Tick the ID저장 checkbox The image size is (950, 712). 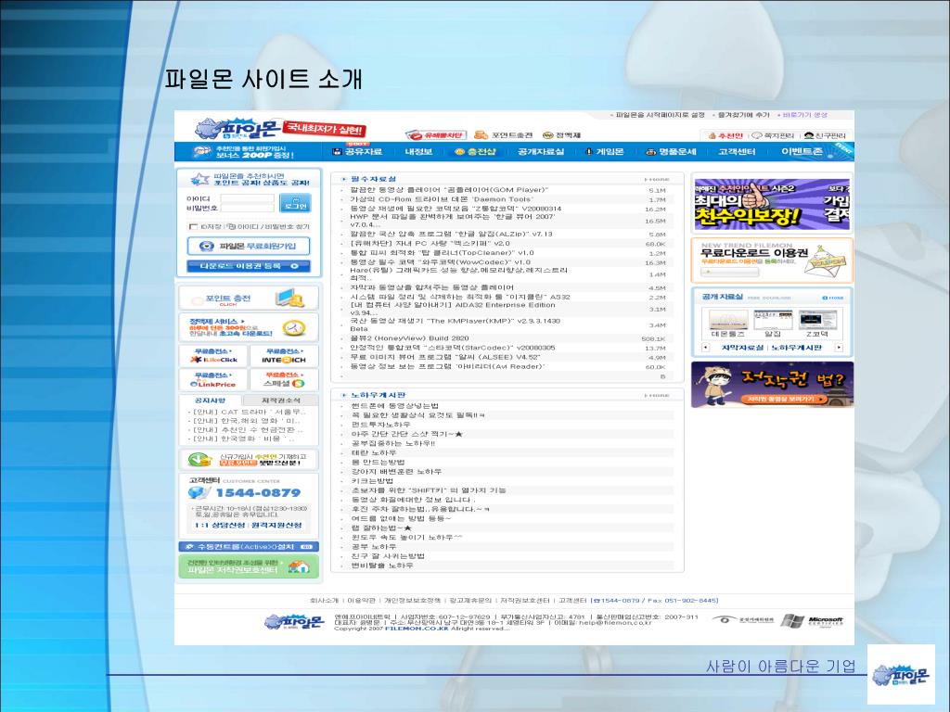(x=193, y=227)
